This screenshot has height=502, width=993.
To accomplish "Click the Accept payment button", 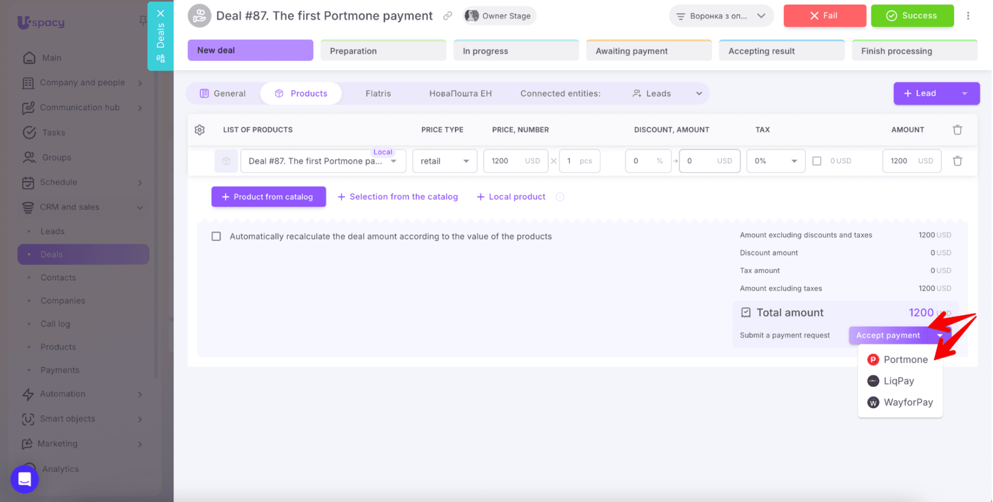I will click(888, 335).
